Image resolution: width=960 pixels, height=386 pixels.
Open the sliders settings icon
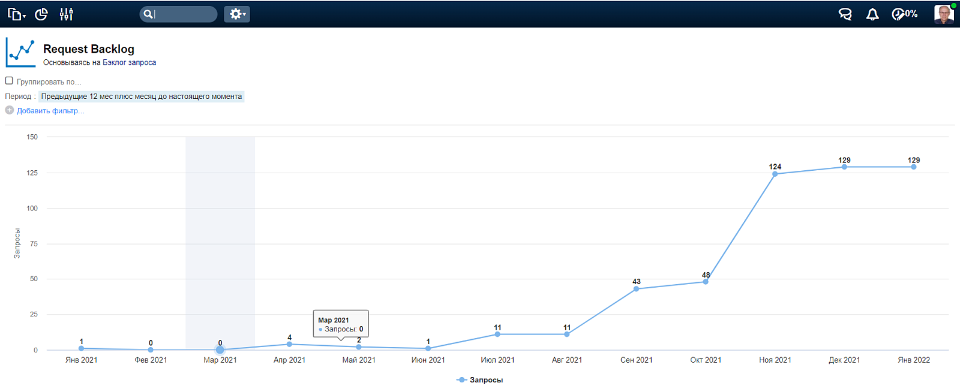coord(67,14)
